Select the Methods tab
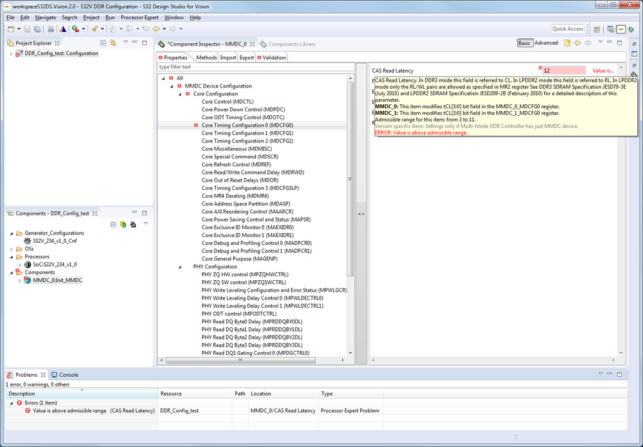Viewport: 643px width, 447px height. [x=206, y=57]
